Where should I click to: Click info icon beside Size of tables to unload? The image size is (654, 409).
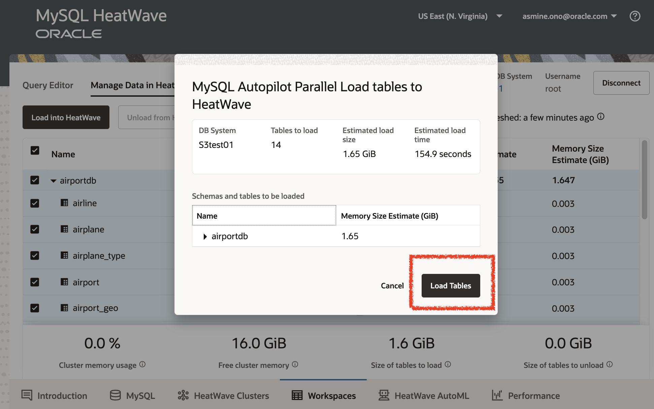coord(610,364)
